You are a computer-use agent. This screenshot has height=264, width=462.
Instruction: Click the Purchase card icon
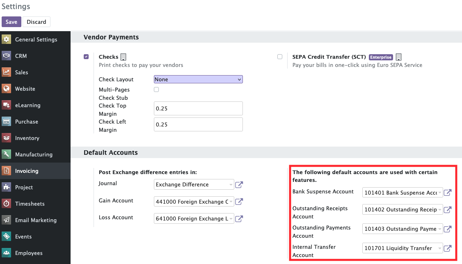6,122
